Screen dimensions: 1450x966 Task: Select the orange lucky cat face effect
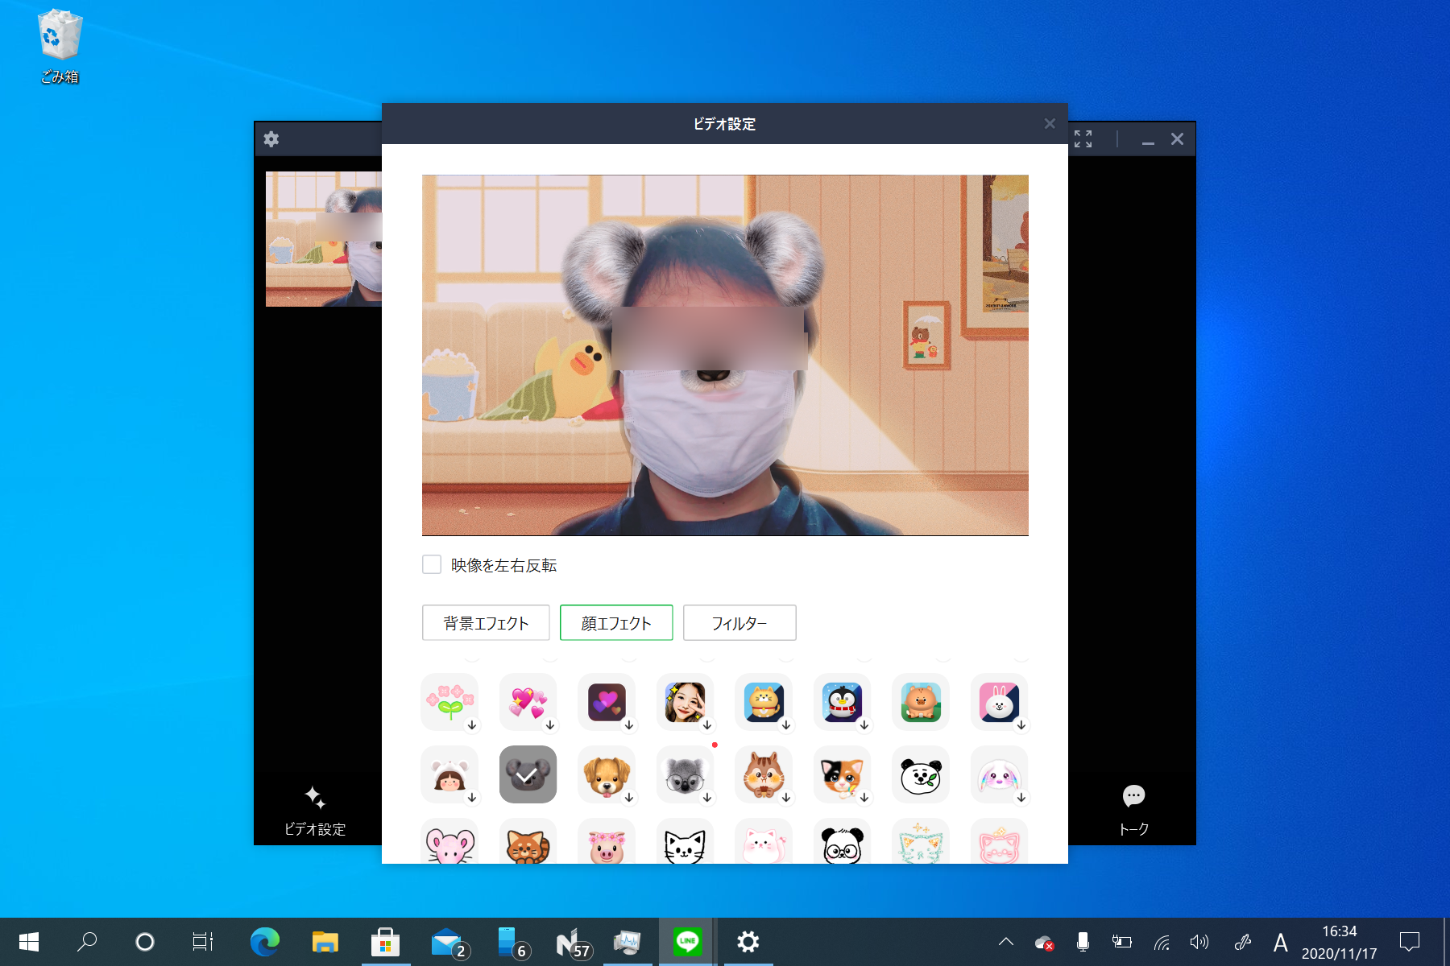coord(764,702)
